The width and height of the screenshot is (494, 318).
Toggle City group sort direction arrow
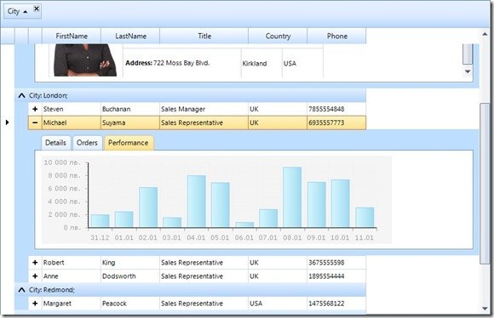click(x=26, y=12)
